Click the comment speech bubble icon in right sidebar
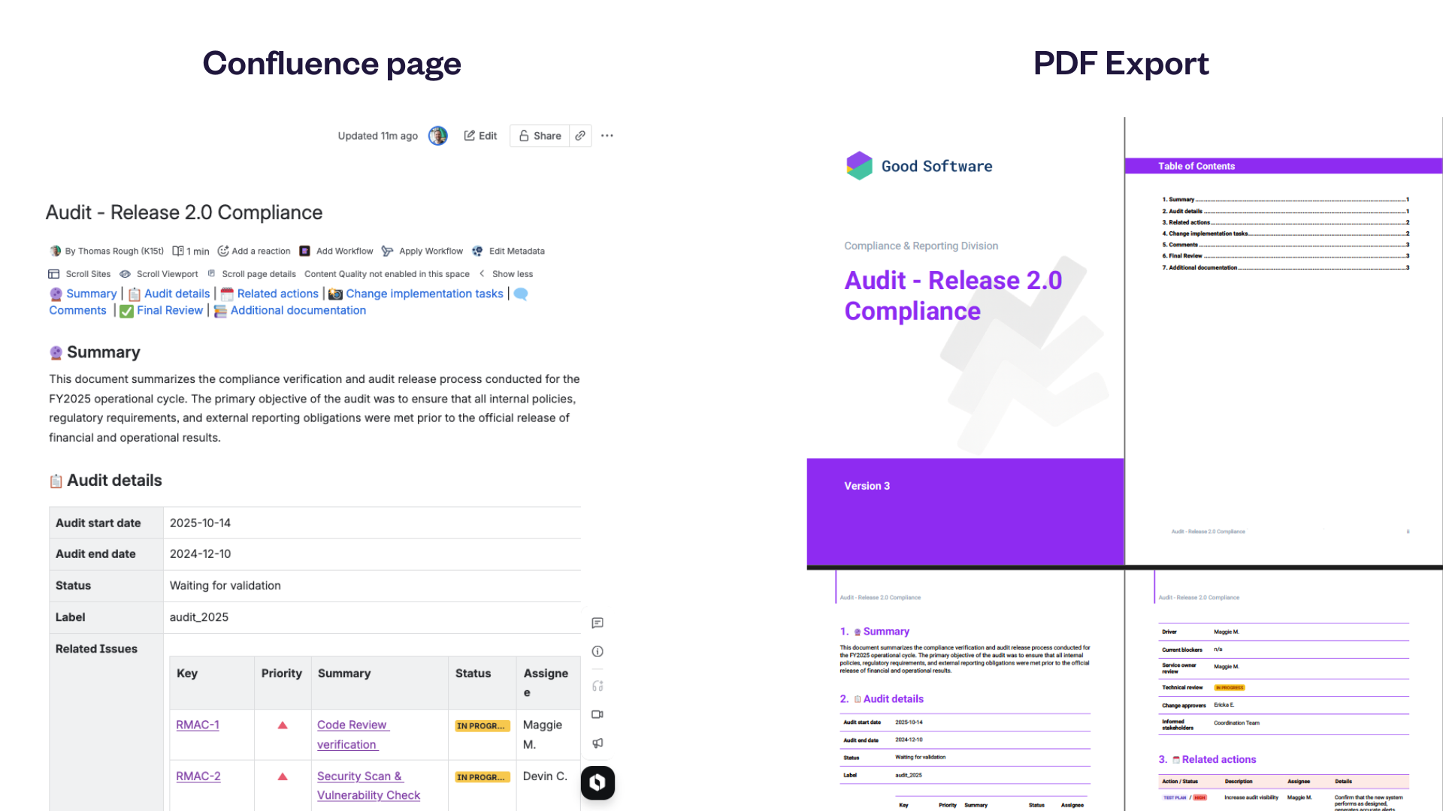 [x=597, y=623]
